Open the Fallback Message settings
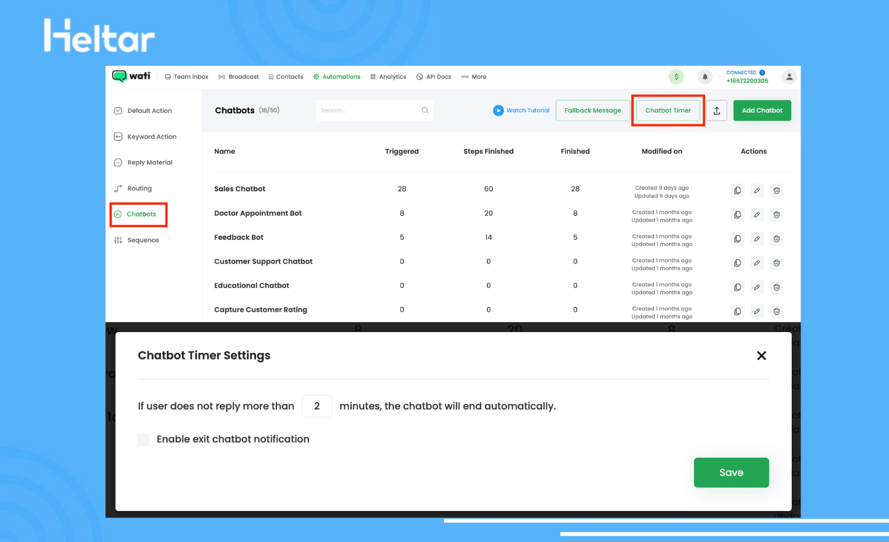 592,110
